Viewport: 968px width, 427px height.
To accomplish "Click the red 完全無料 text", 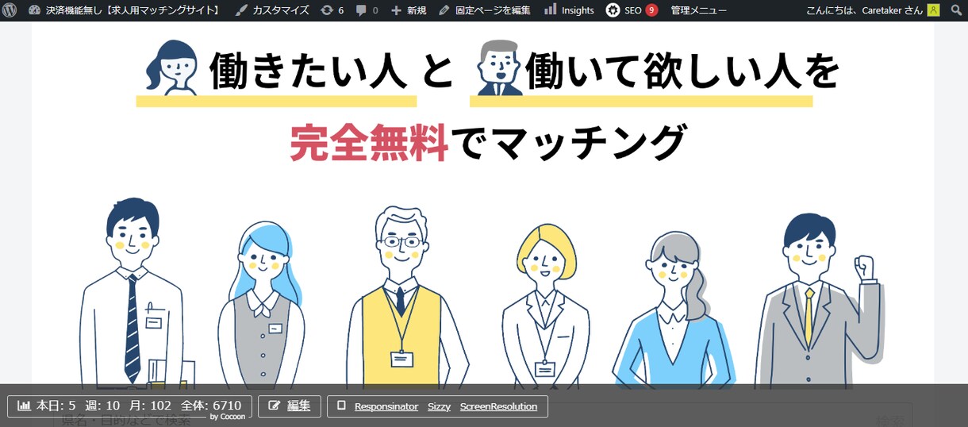I will pyautogui.click(x=369, y=143).
